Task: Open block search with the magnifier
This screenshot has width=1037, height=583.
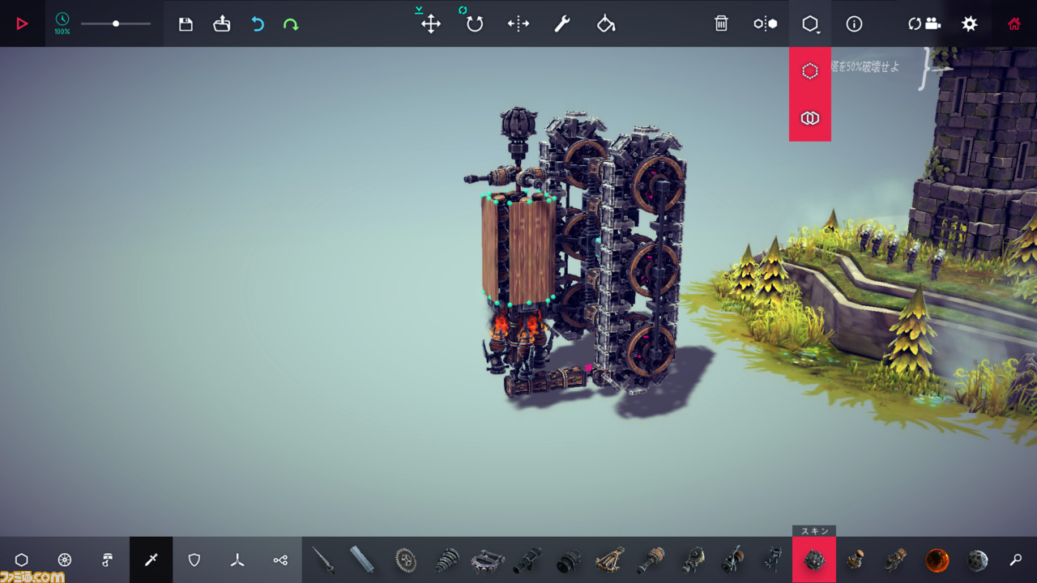Action: click(x=1015, y=560)
